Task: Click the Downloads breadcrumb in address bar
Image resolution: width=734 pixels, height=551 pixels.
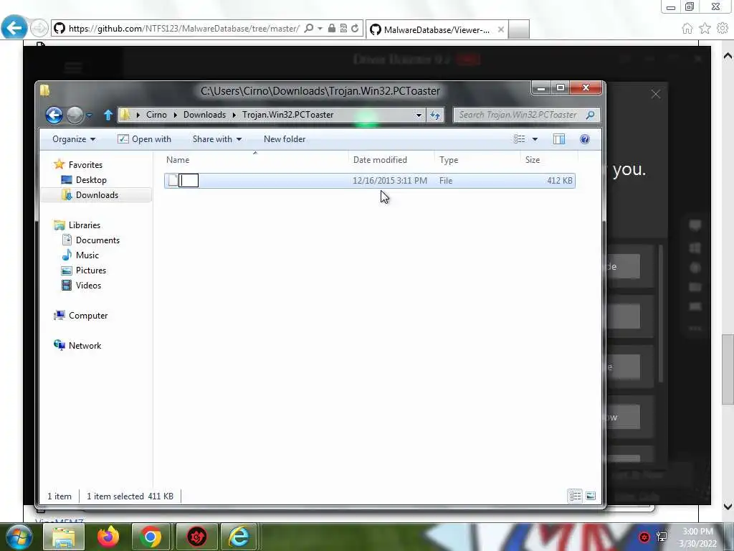Action: click(x=204, y=115)
